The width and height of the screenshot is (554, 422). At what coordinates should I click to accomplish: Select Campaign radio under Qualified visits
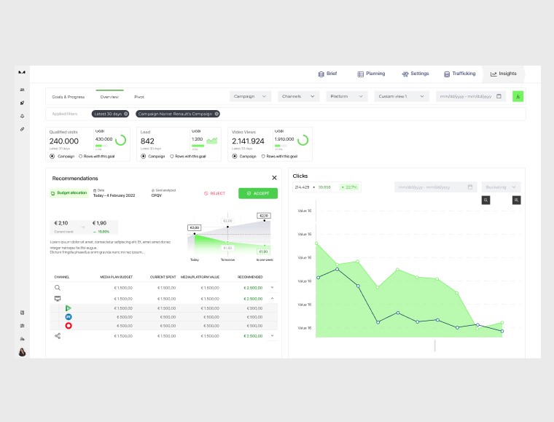52,156
